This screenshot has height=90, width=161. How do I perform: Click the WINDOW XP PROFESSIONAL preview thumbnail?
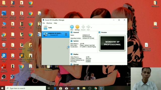point(112,43)
